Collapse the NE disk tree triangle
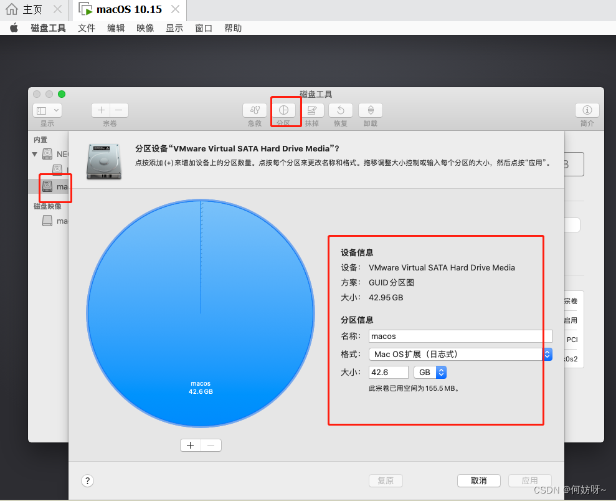The width and height of the screenshot is (616, 501). (35, 154)
